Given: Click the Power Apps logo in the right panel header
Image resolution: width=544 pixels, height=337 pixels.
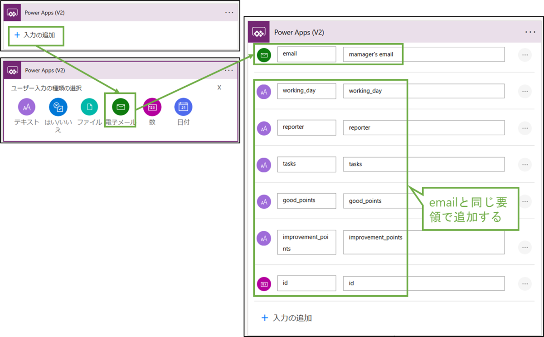Looking at the screenshot, I should [258, 33].
